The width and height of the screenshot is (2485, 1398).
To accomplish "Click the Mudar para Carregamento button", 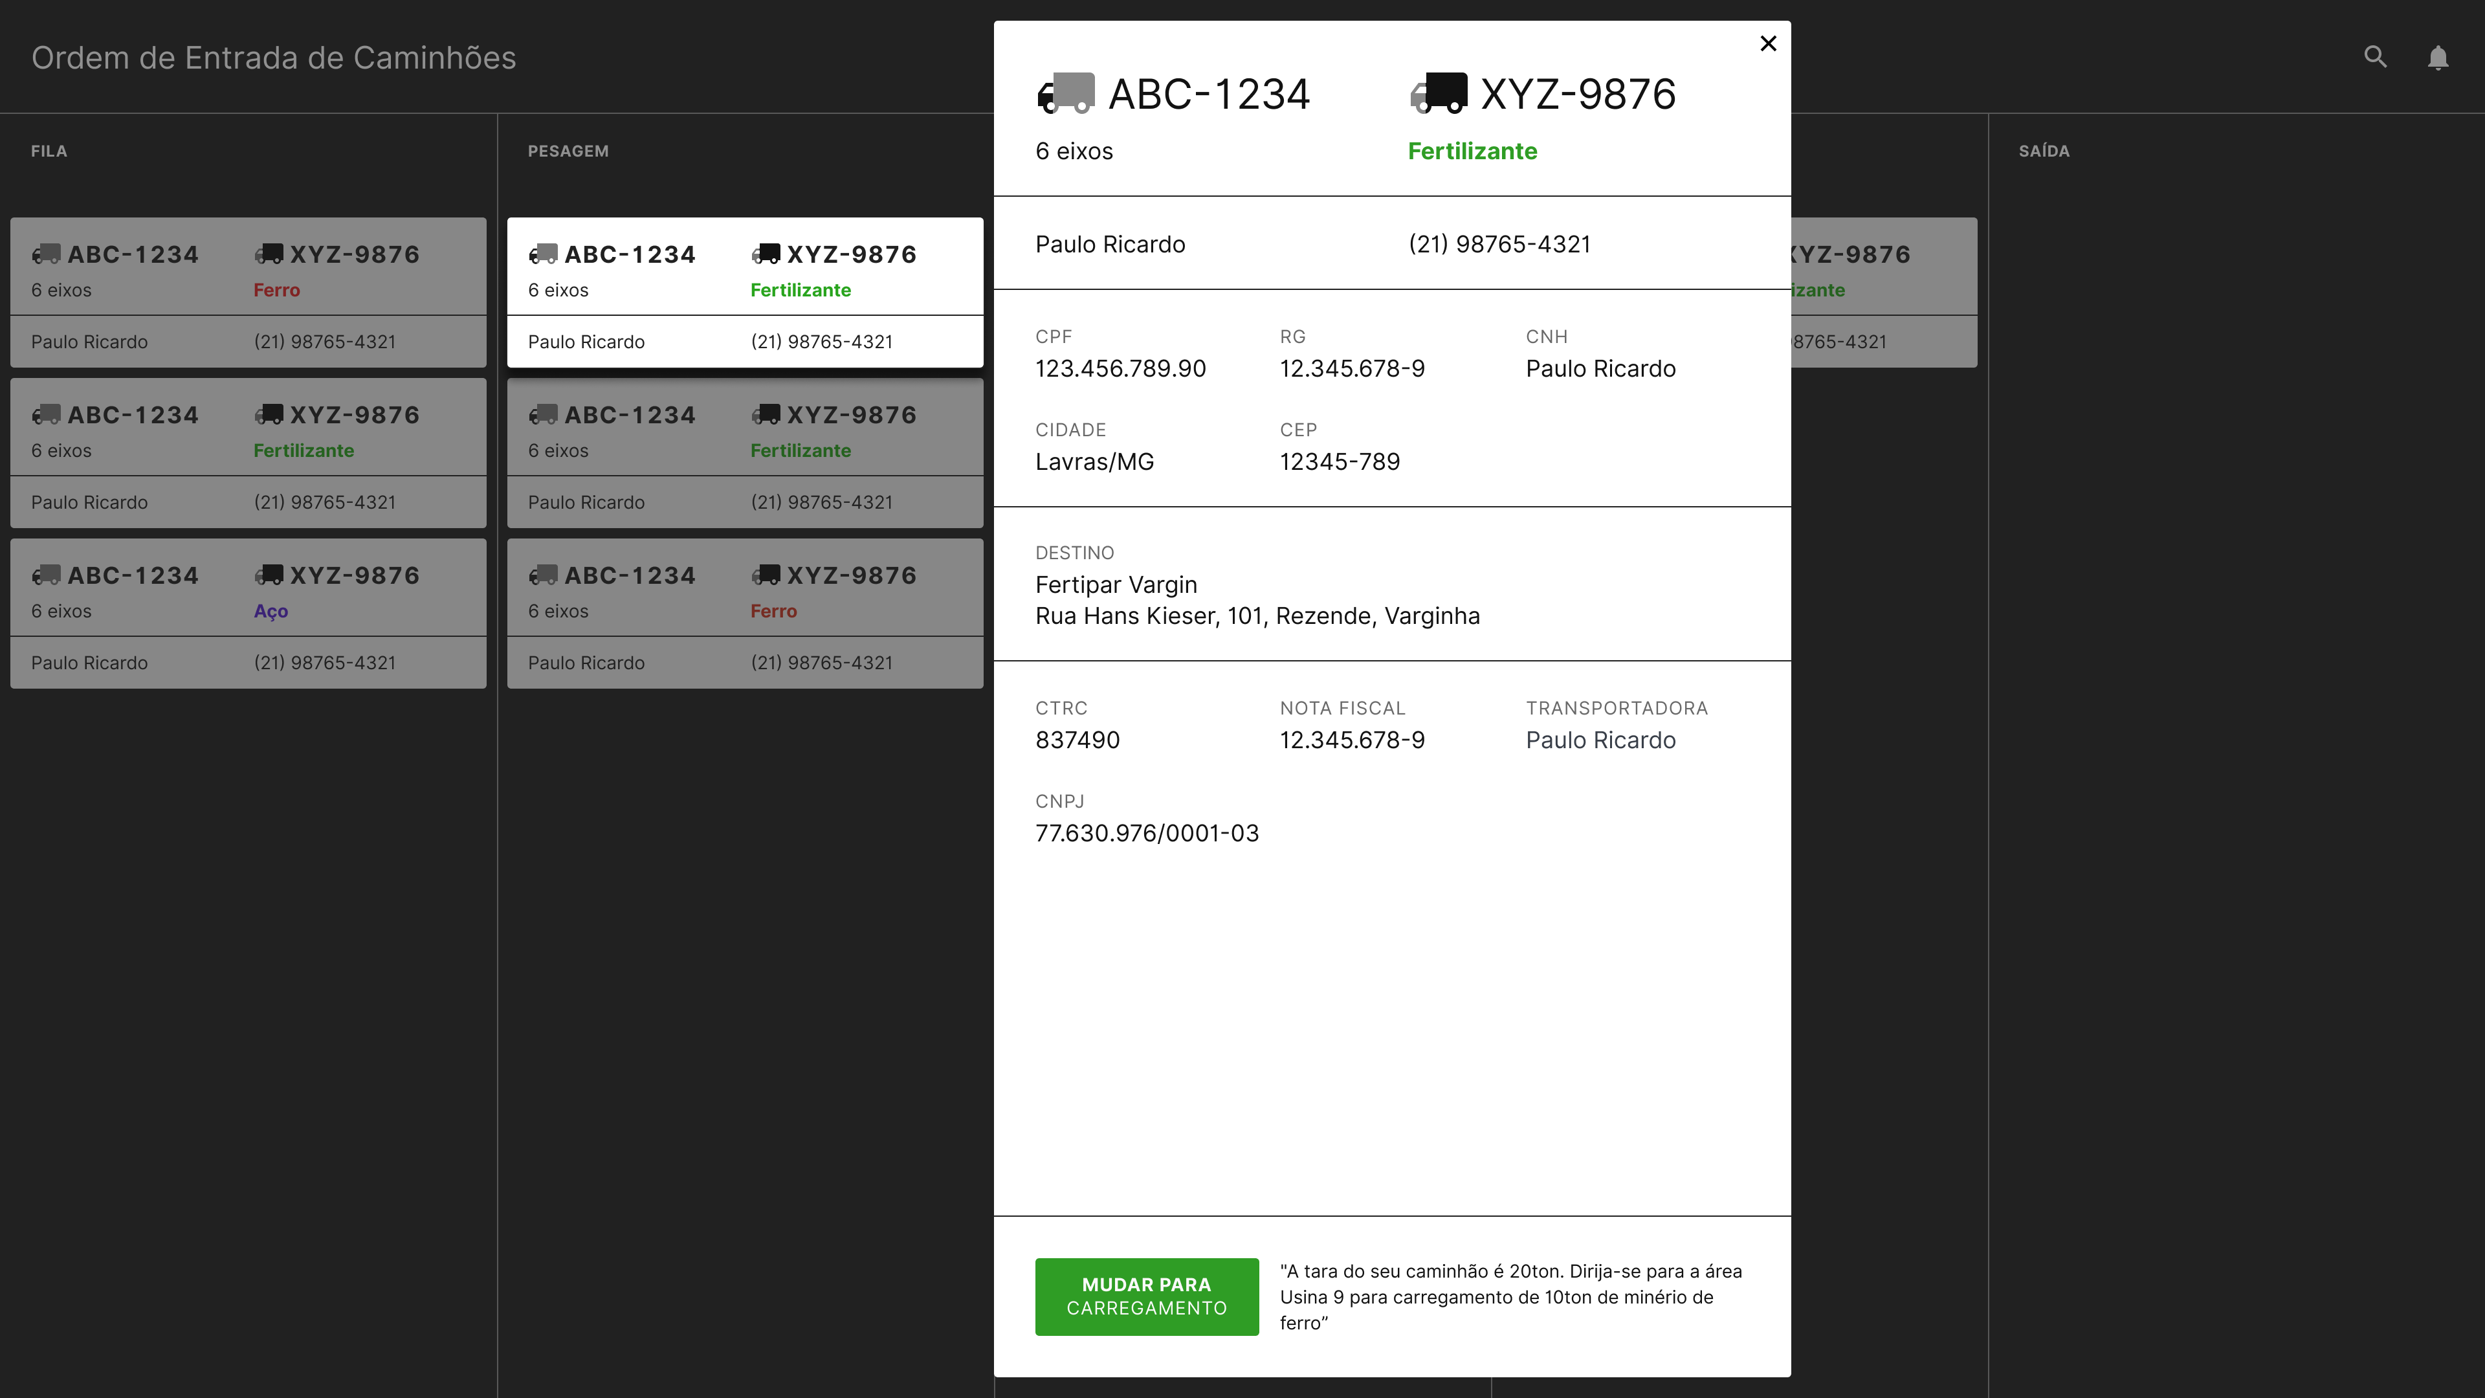I will (1147, 1296).
